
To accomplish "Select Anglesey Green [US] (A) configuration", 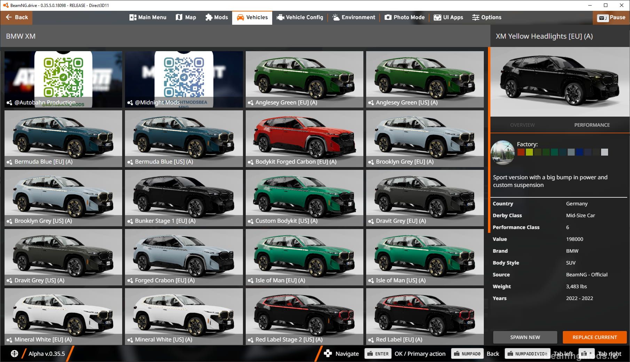I will [425, 79].
